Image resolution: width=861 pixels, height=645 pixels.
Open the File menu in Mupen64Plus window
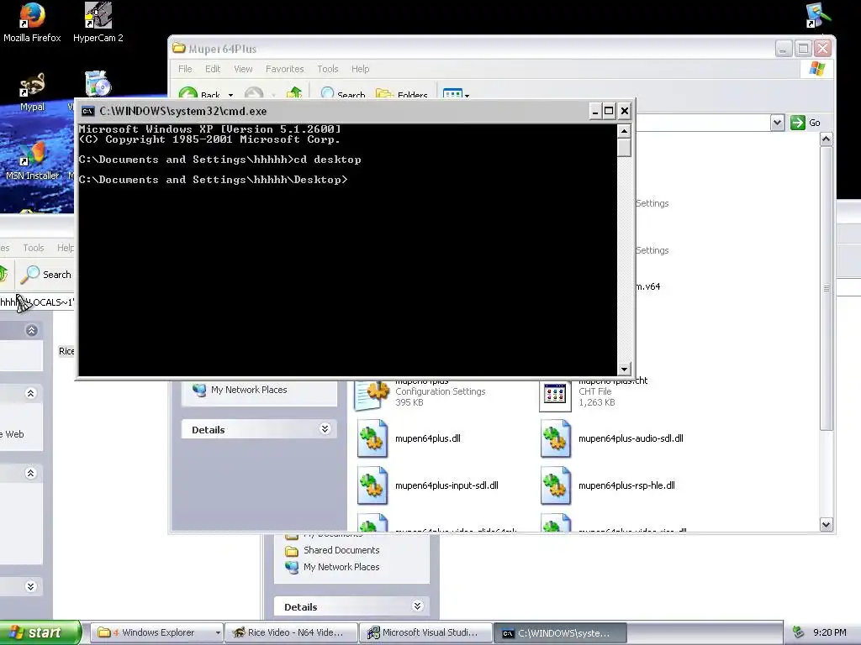pos(185,69)
